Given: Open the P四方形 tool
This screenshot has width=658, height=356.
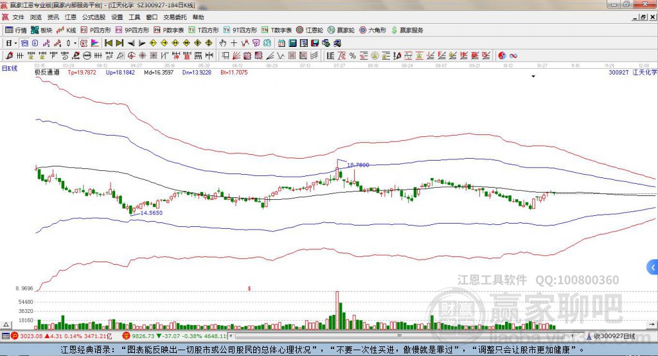Looking at the screenshot, I should click(96, 30).
